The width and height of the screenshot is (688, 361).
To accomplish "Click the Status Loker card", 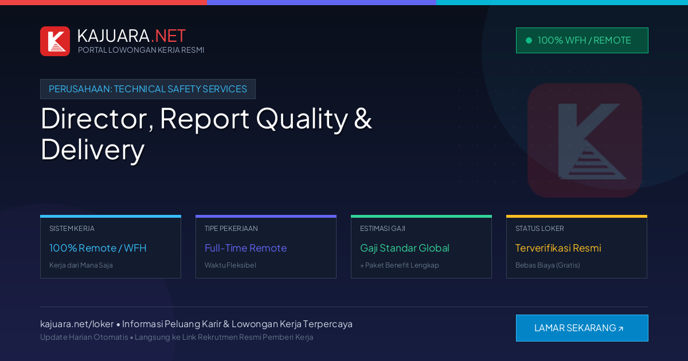I will coord(577,247).
